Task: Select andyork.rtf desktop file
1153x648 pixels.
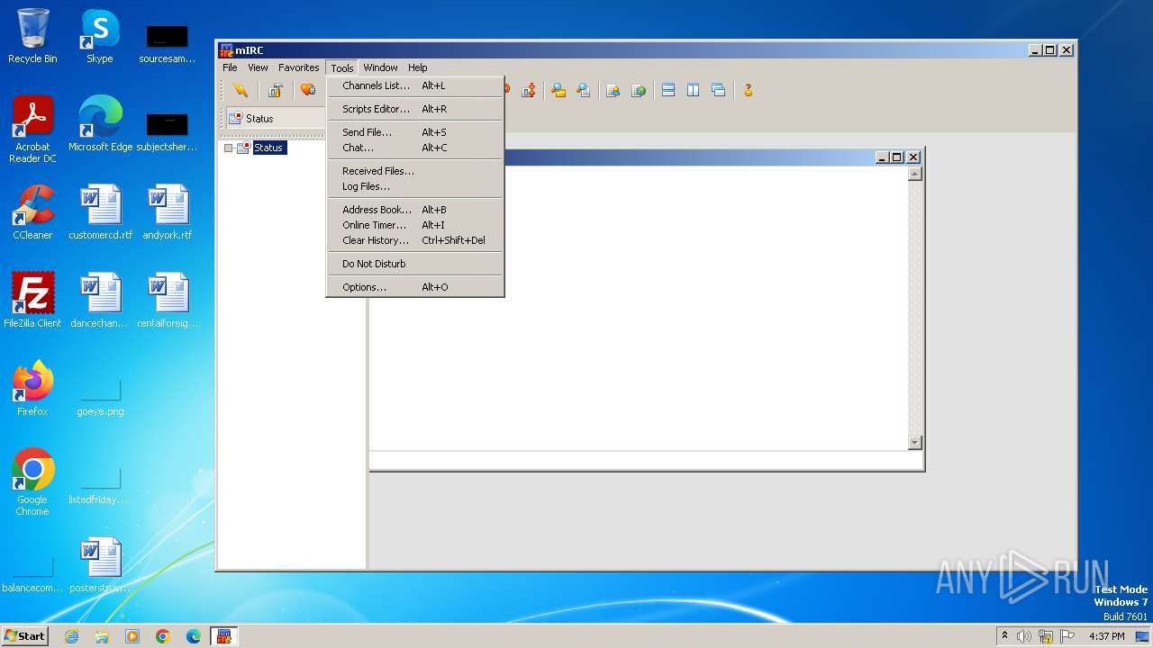Action: click(168, 212)
